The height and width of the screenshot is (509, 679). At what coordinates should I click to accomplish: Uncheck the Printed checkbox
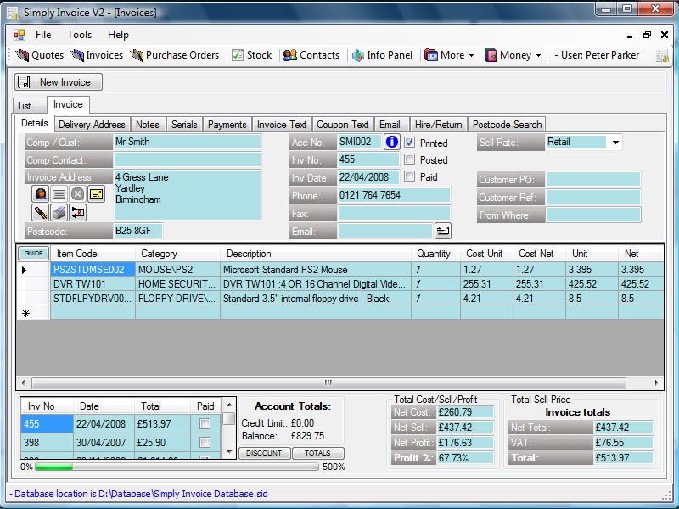(x=410, y=143)
